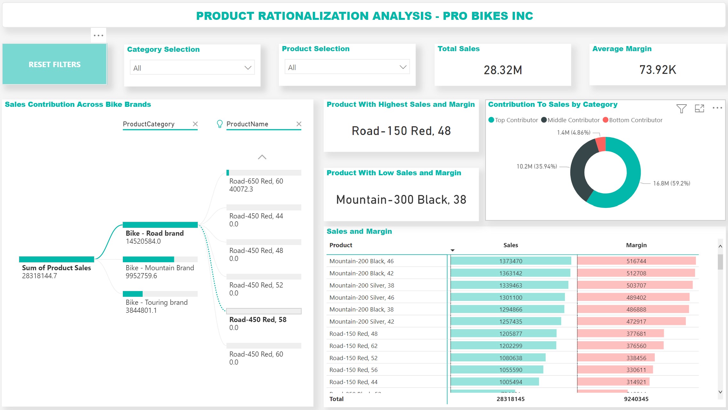Click the table scrollbar up arrow

pos(720,246)
